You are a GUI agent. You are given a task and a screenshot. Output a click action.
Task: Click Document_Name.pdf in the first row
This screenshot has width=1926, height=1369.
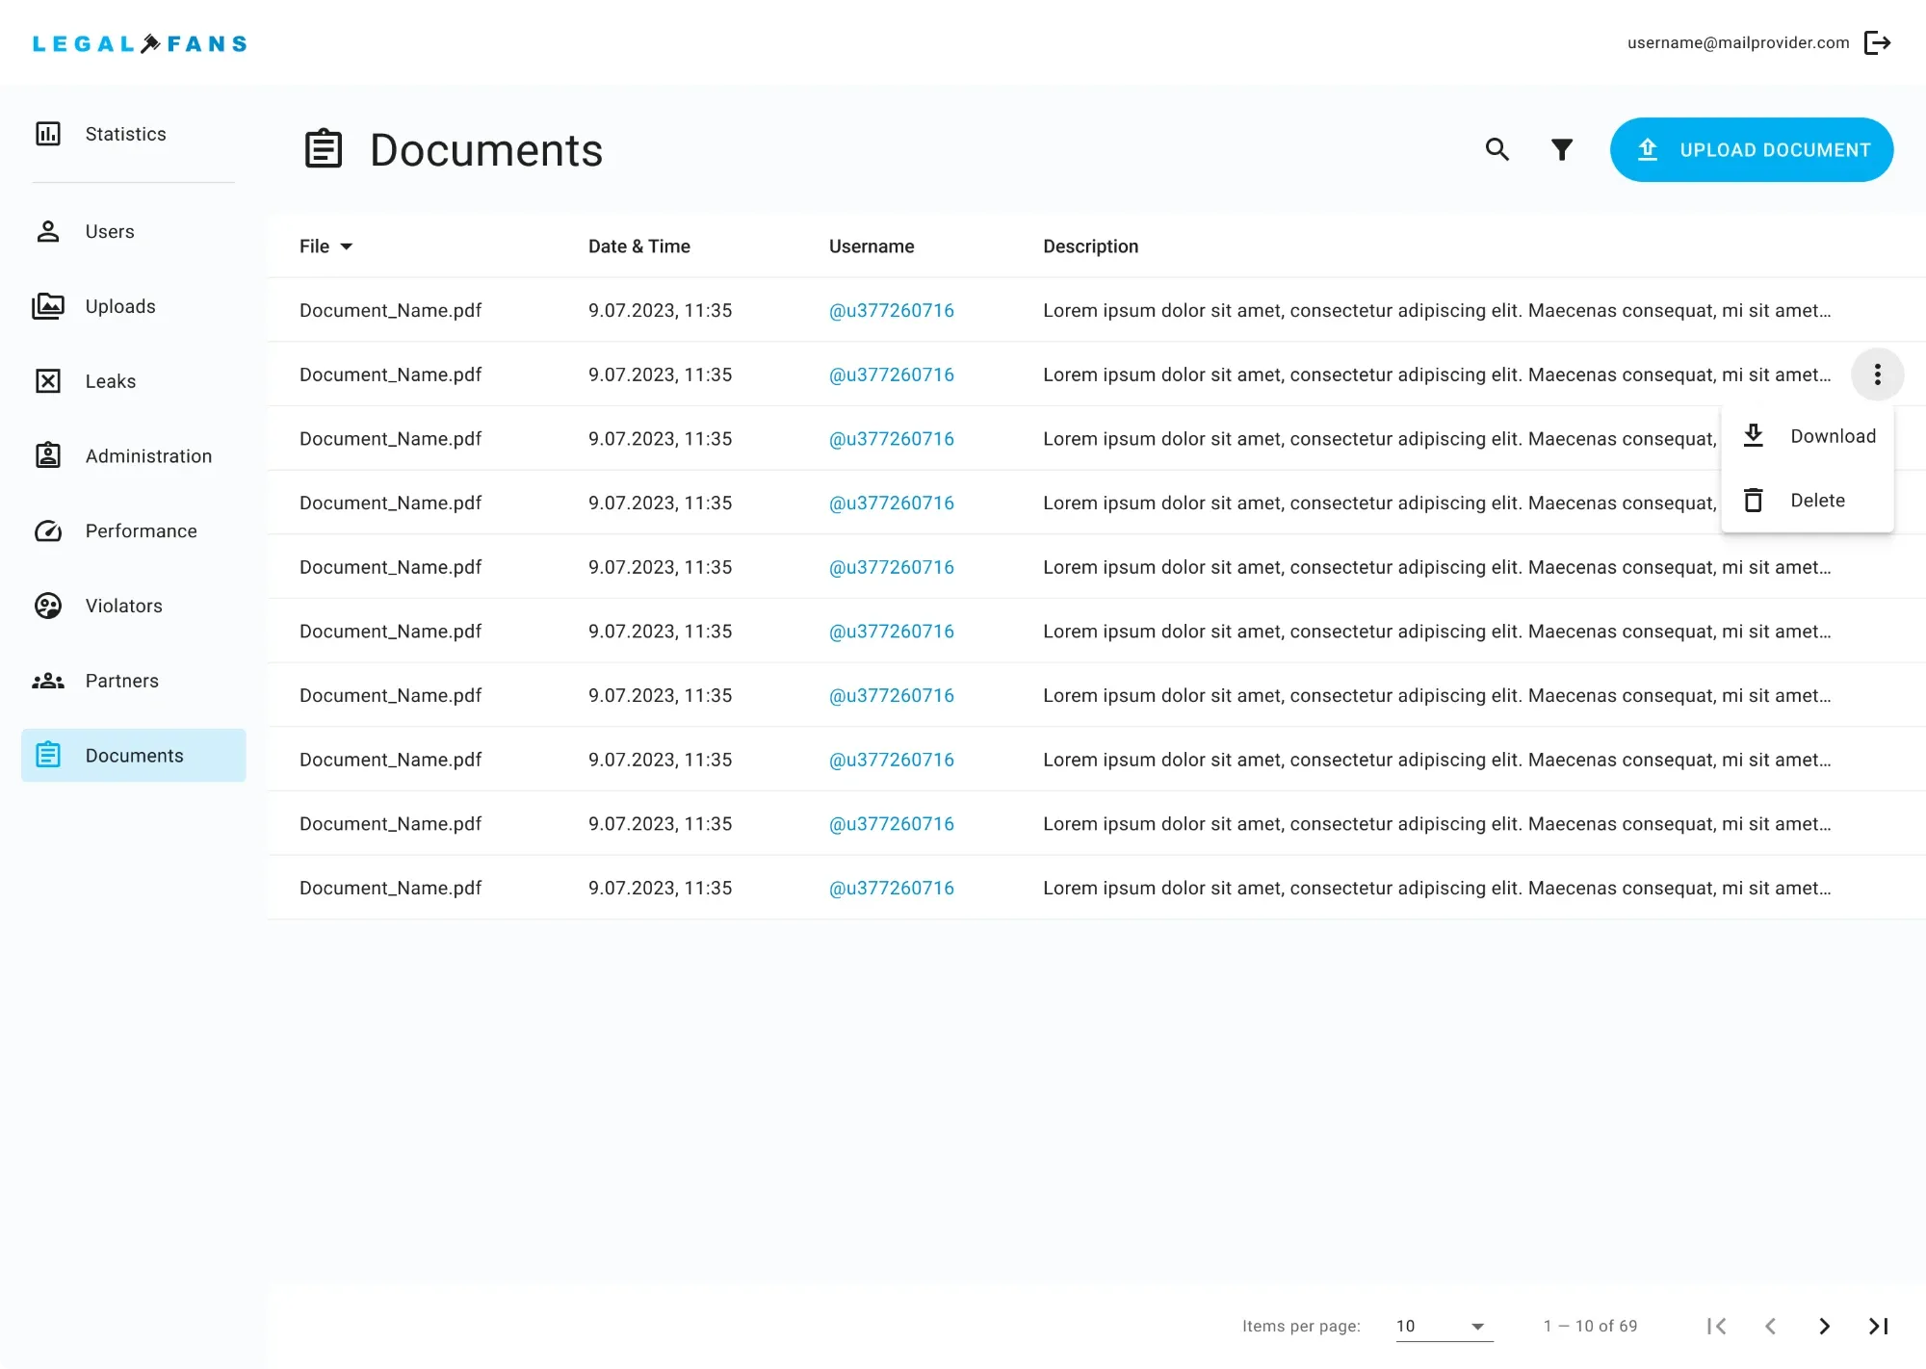390,310
